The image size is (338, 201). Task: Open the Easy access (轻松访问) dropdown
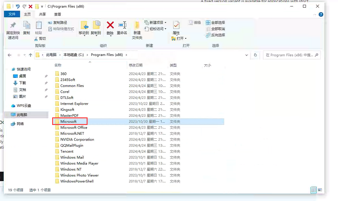tap(155, 29)
